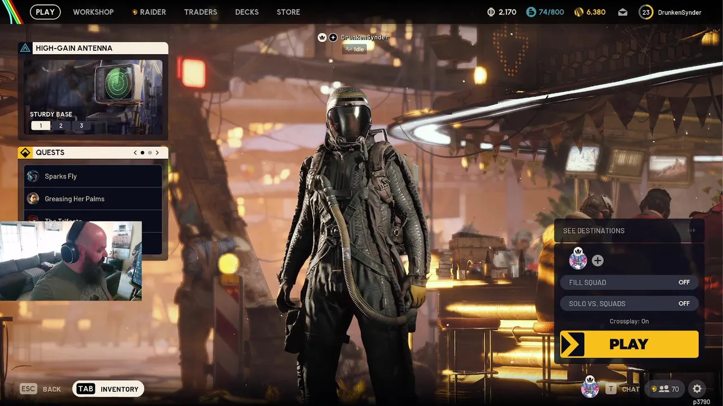
Task: Open DrunkenSynder profile name in top bar
Action: point(680,12)
